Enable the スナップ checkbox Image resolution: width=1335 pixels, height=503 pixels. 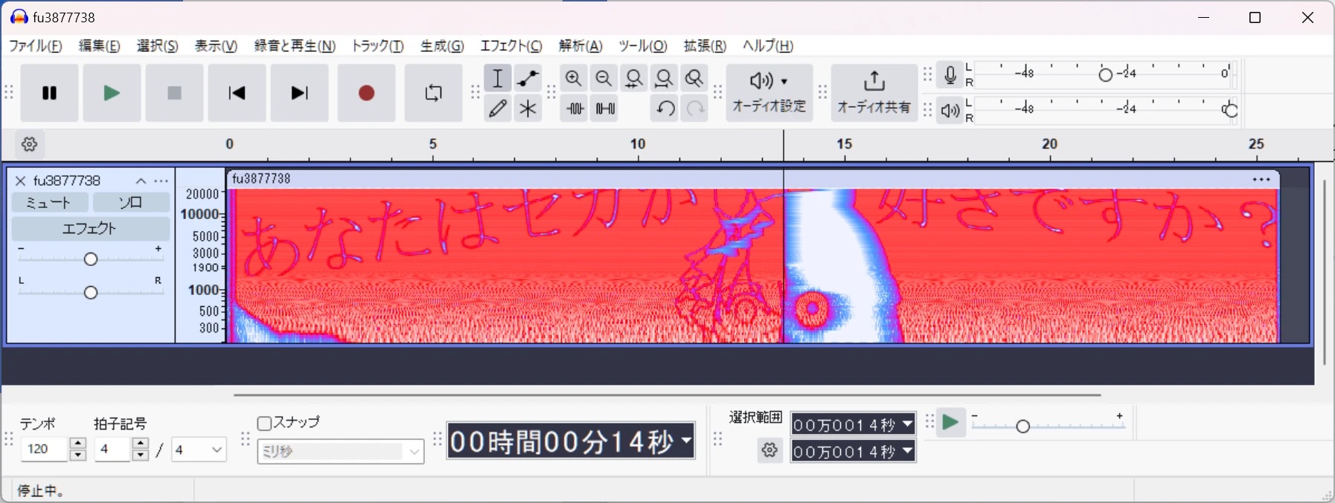point(264,424)
